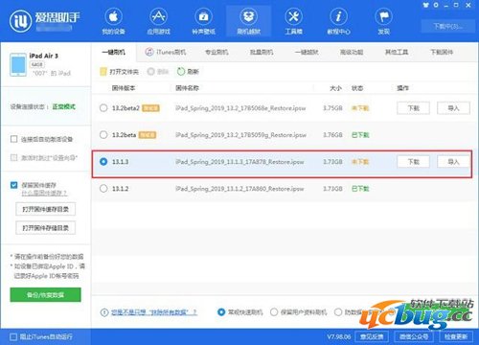Click the iPad Air 3 device icon
This screenshot has height=345, width=479.
point(18,65)
